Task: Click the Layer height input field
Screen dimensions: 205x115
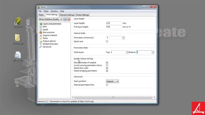Action: coord(114,23)
